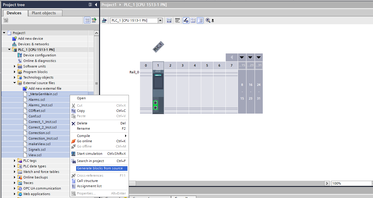Expand the Program blocks folder
The image size is (373, 198).
[x=15, y=72]
